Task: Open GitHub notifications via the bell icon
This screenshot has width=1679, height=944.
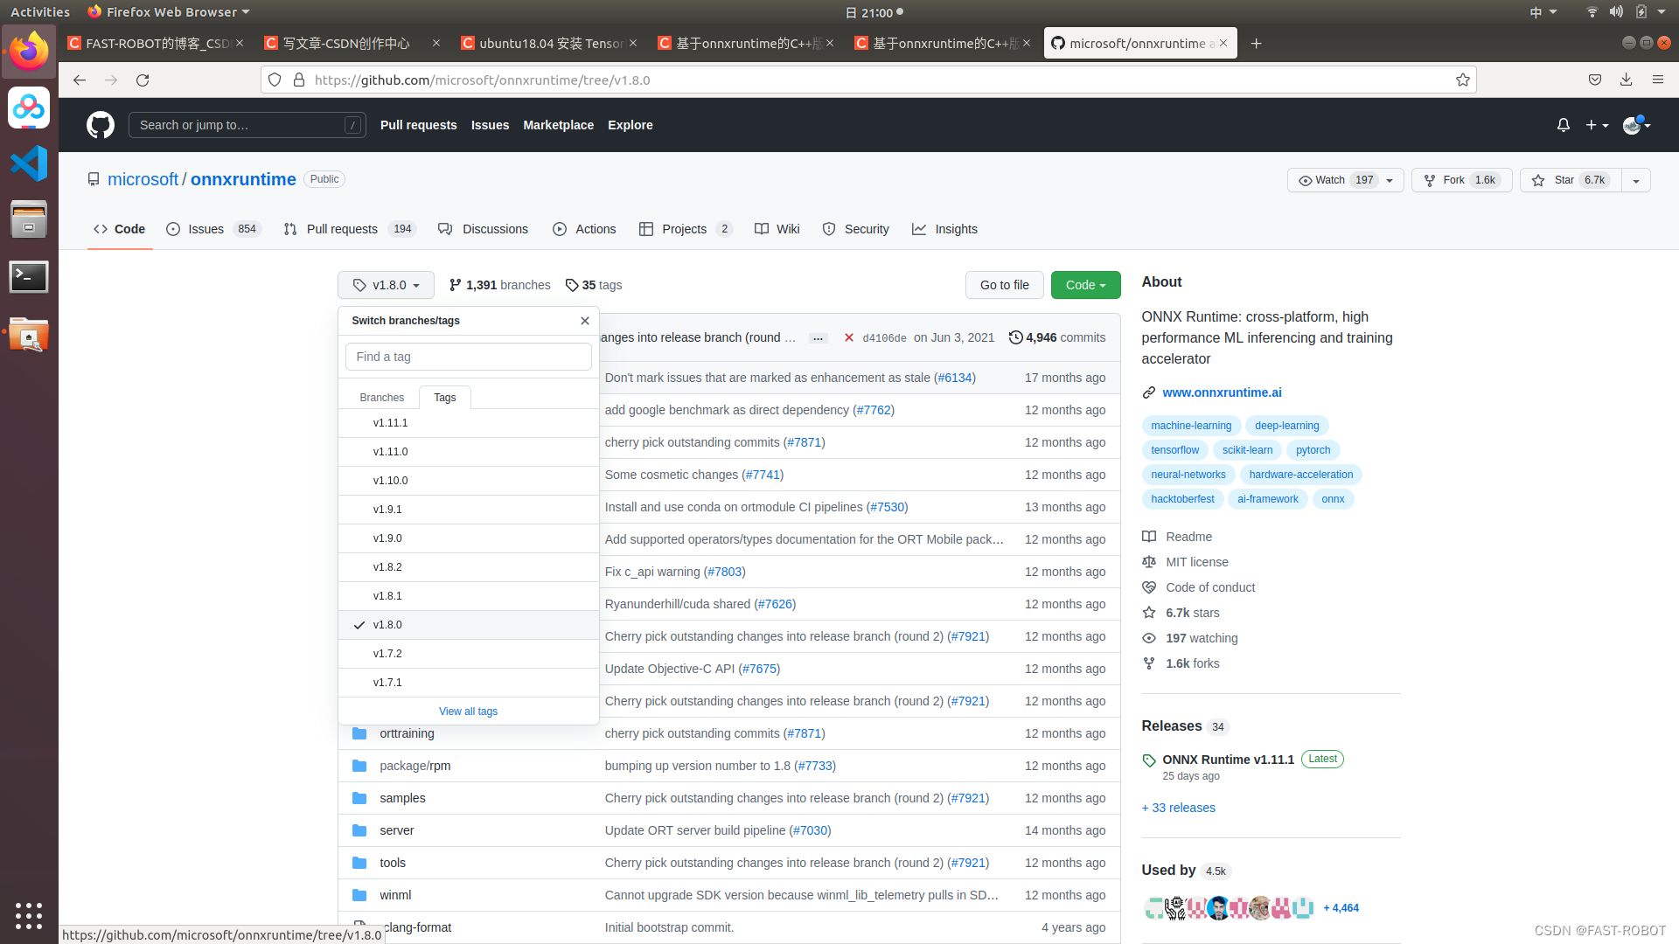Action: point(1563,125)
